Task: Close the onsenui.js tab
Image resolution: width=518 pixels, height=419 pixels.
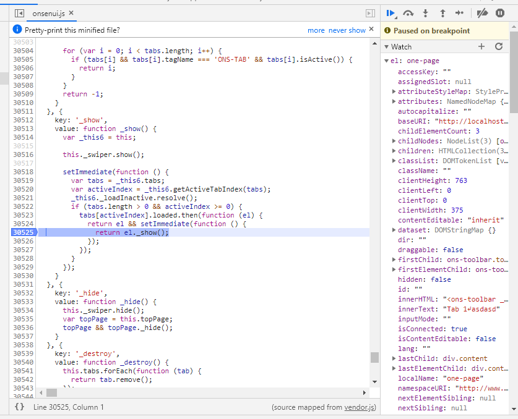Action: [x=71, y=13]
